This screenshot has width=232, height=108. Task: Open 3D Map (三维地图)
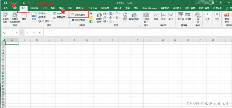[x=146, y=18]
